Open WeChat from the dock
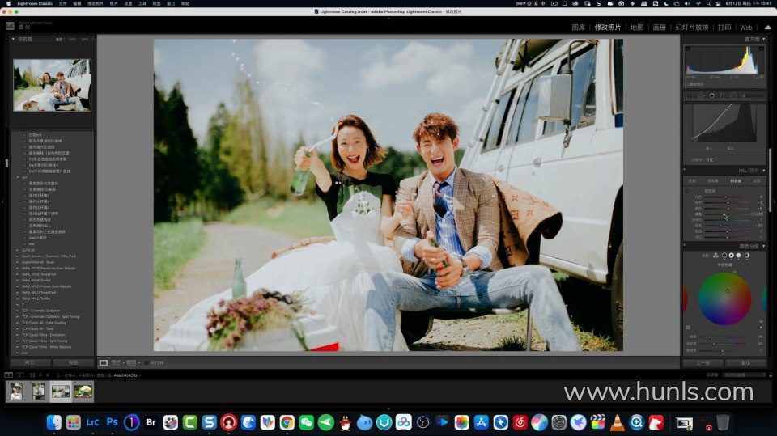Screen dimensions: 777x436 pos(307,422)
